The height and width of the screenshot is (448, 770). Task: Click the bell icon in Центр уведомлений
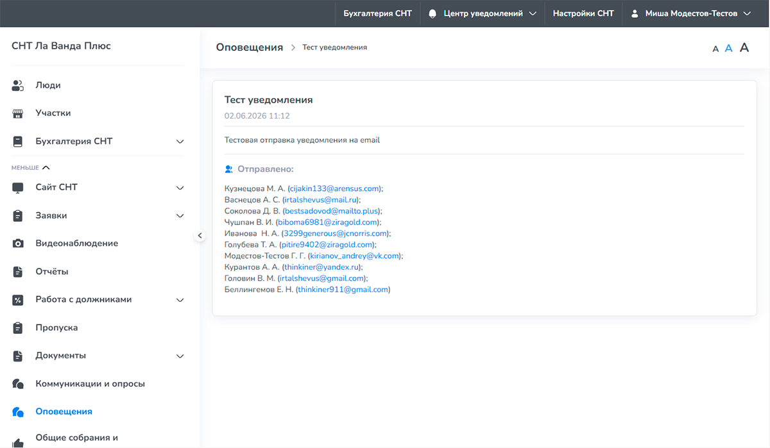pyautogui.click(x=432, y=13)
